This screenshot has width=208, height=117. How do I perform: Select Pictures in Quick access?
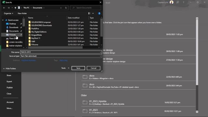[x=12, y=35]
